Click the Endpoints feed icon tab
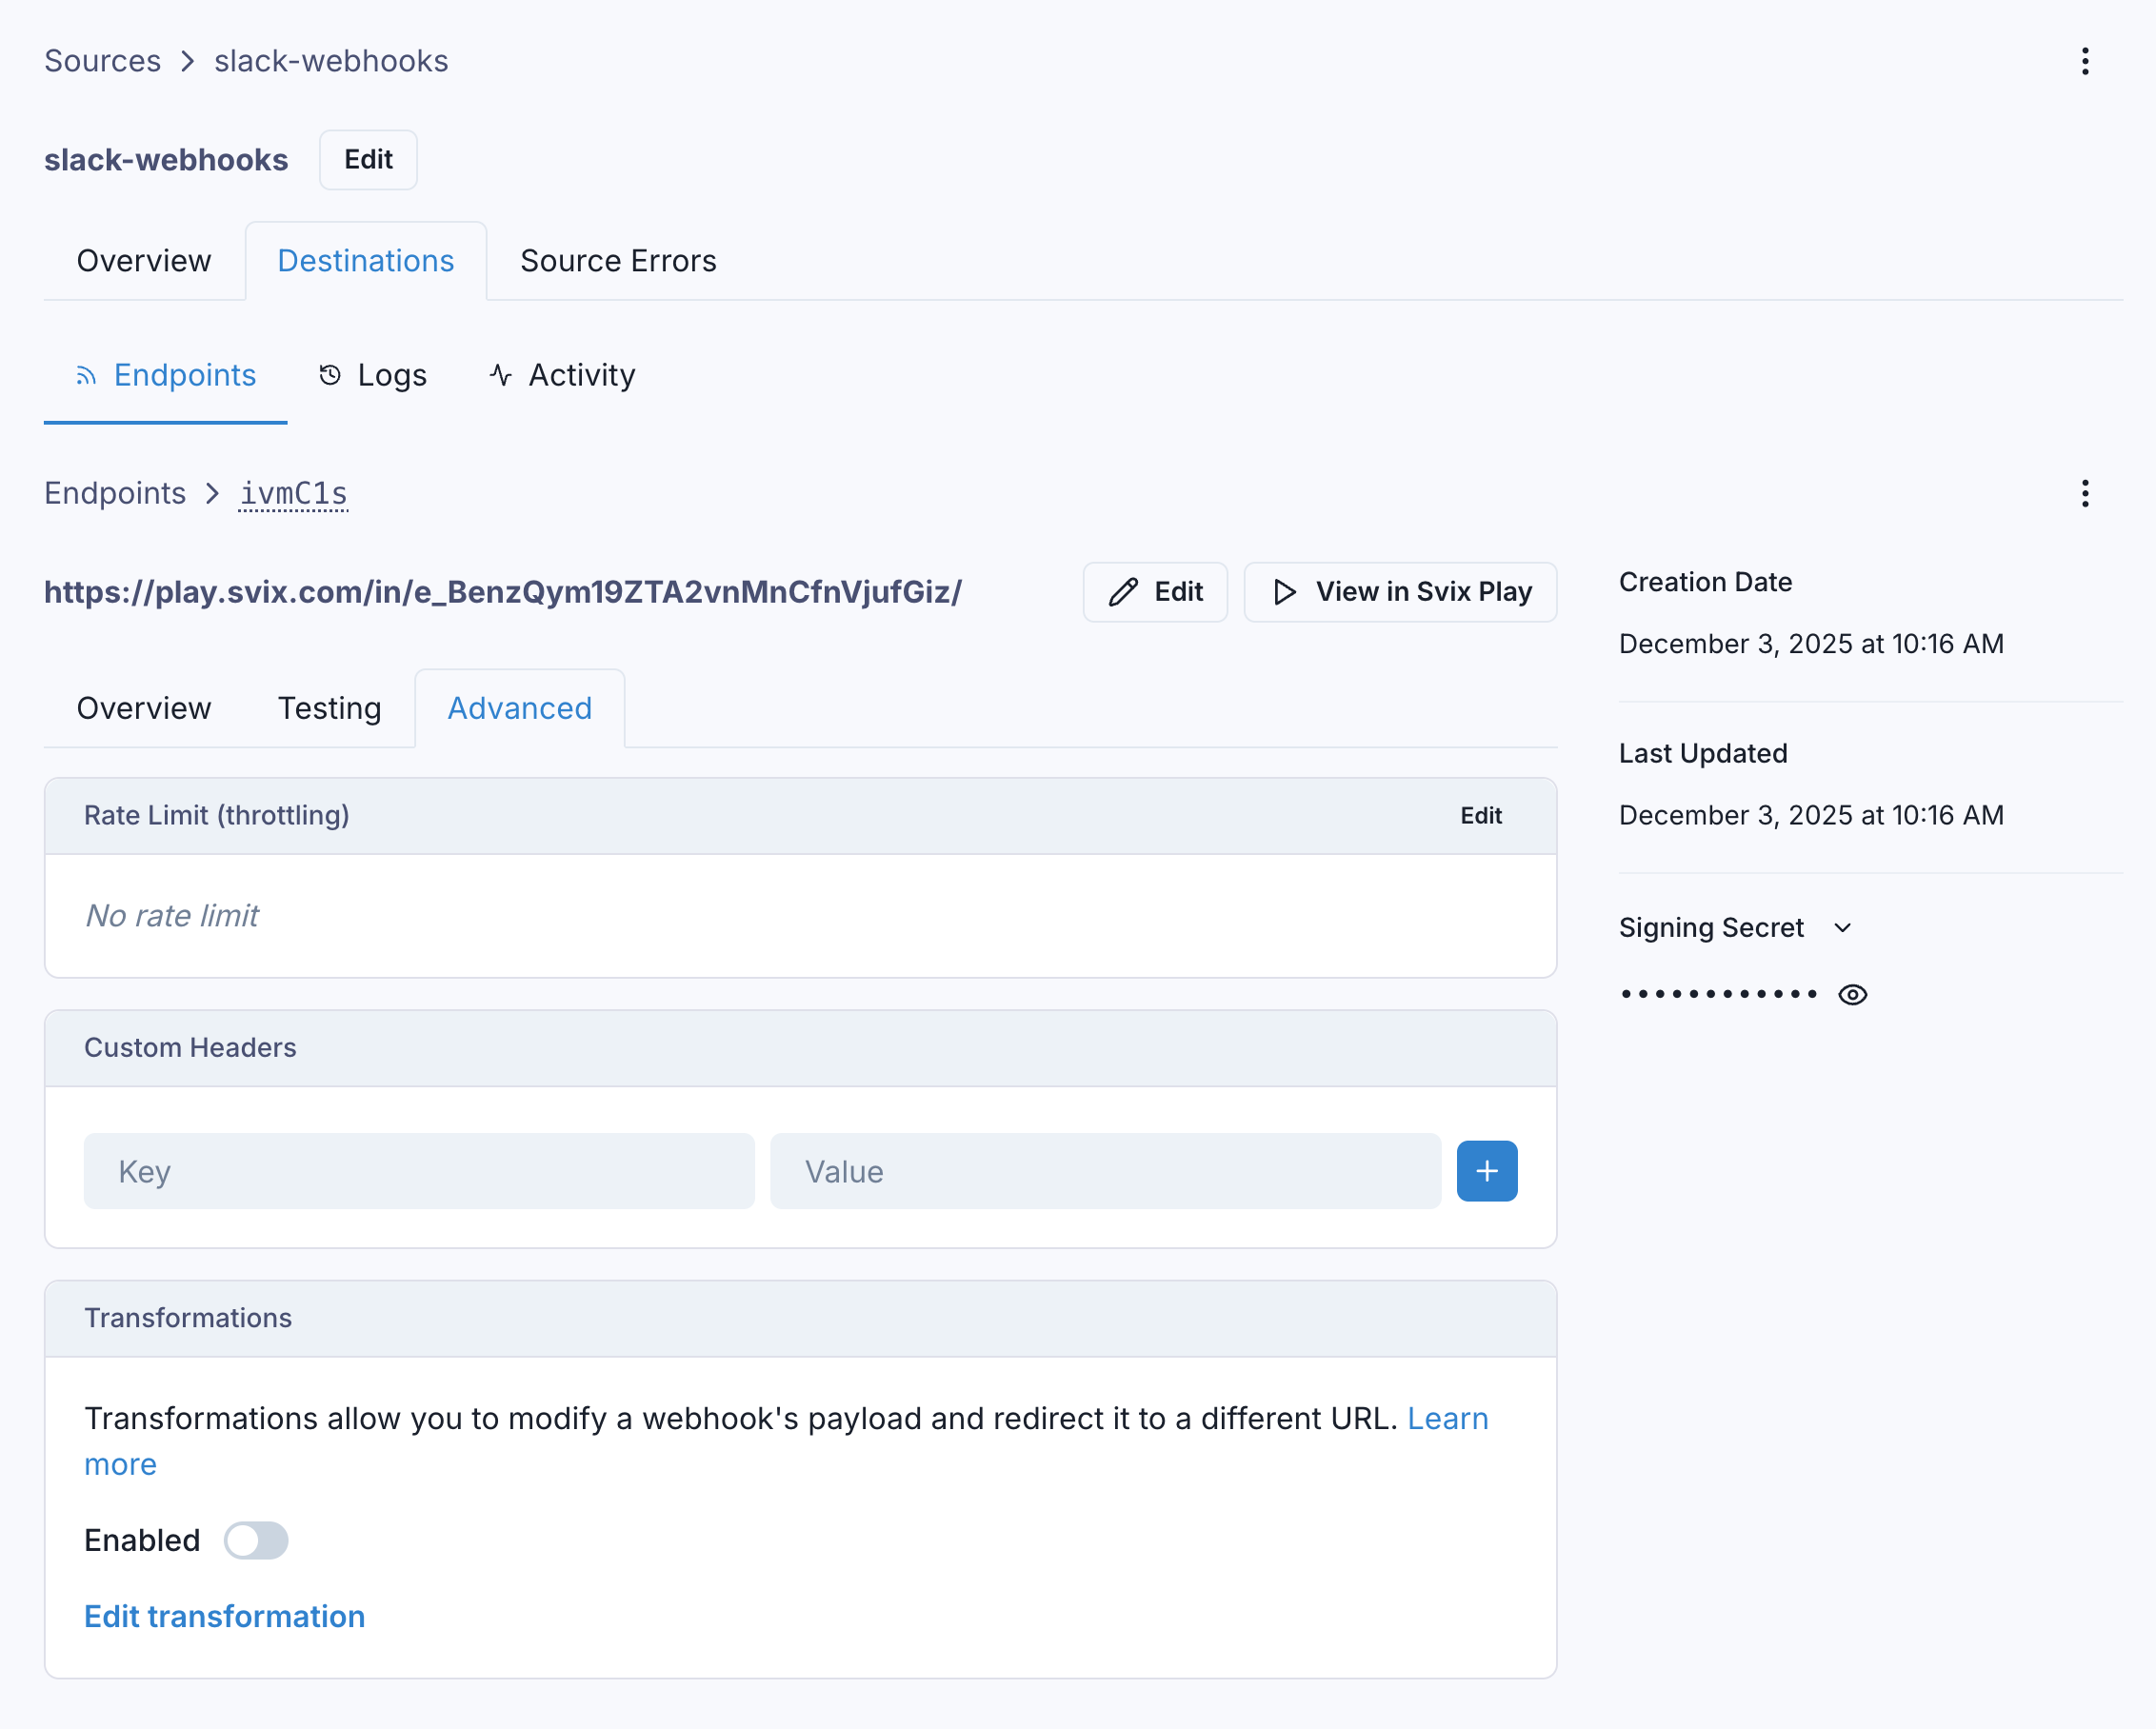The image size is (2156, 1729). 86,375
